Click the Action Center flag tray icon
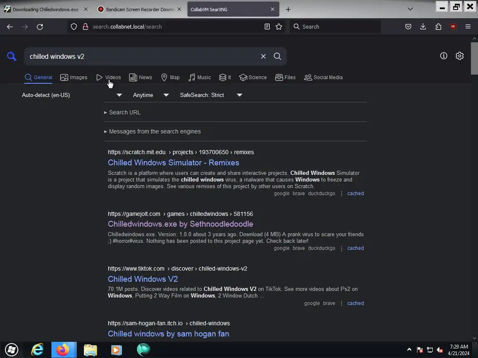This screenshot has height=358, width=478. click(x=420, y=350)
